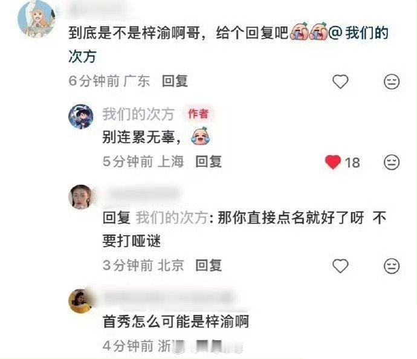This screenshot has width=417, height=359.
Task: Tap the 作者 author badge
Action: (198, 114)
